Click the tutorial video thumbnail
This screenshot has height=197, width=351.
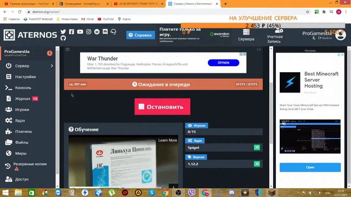point(123,161)
